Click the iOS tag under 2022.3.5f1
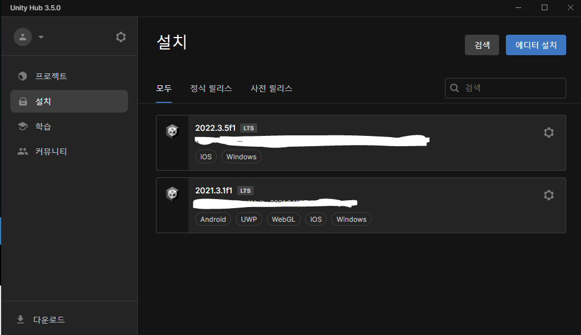The width and height of the screenshot is (581, 335). point(206,156)
